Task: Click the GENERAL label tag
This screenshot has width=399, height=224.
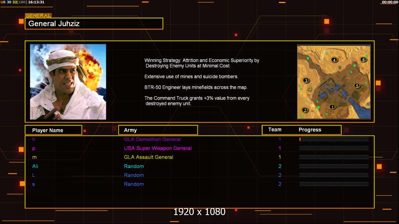Action: click(39, 15)
